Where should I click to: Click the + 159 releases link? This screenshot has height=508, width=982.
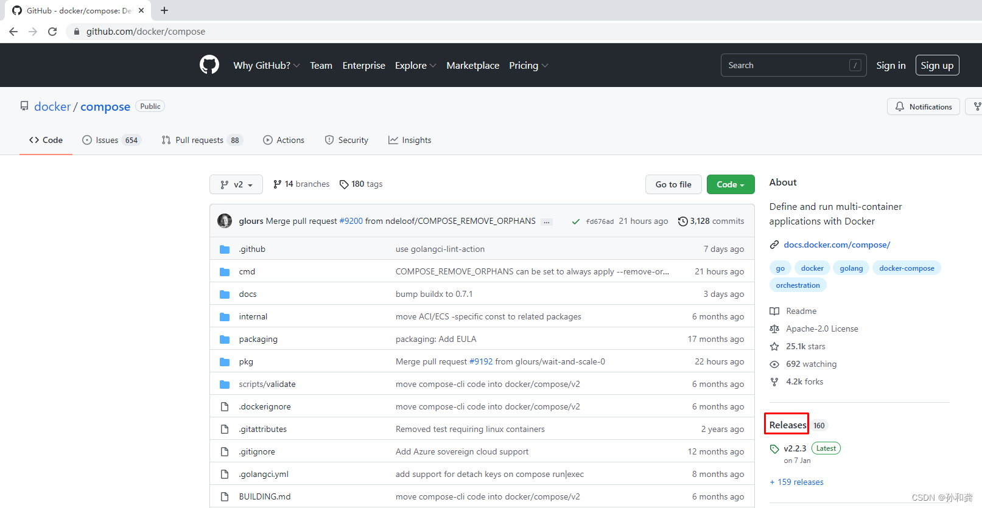(x=796, y=482)
